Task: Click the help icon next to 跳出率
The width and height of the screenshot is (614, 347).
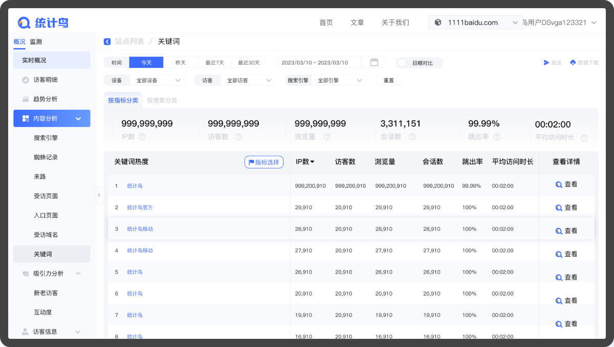Action: pos(496,137)
